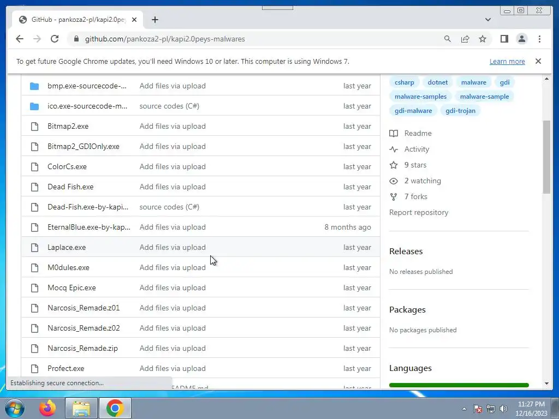Click the share page icon

click(465, 39)
